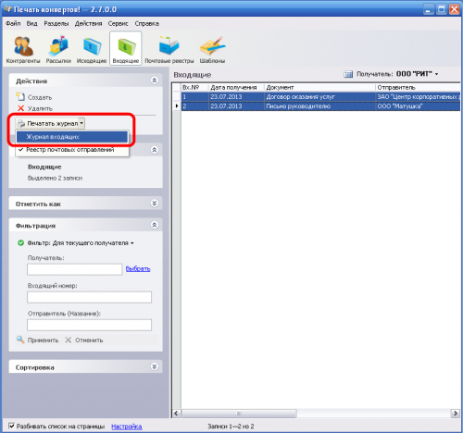463x433 pixels.
Task: Expand the Сортировка panel
Action: pos(155,366)
